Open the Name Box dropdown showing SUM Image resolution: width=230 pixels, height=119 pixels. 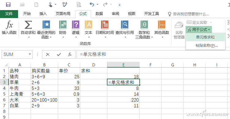(x=30, y=54)
